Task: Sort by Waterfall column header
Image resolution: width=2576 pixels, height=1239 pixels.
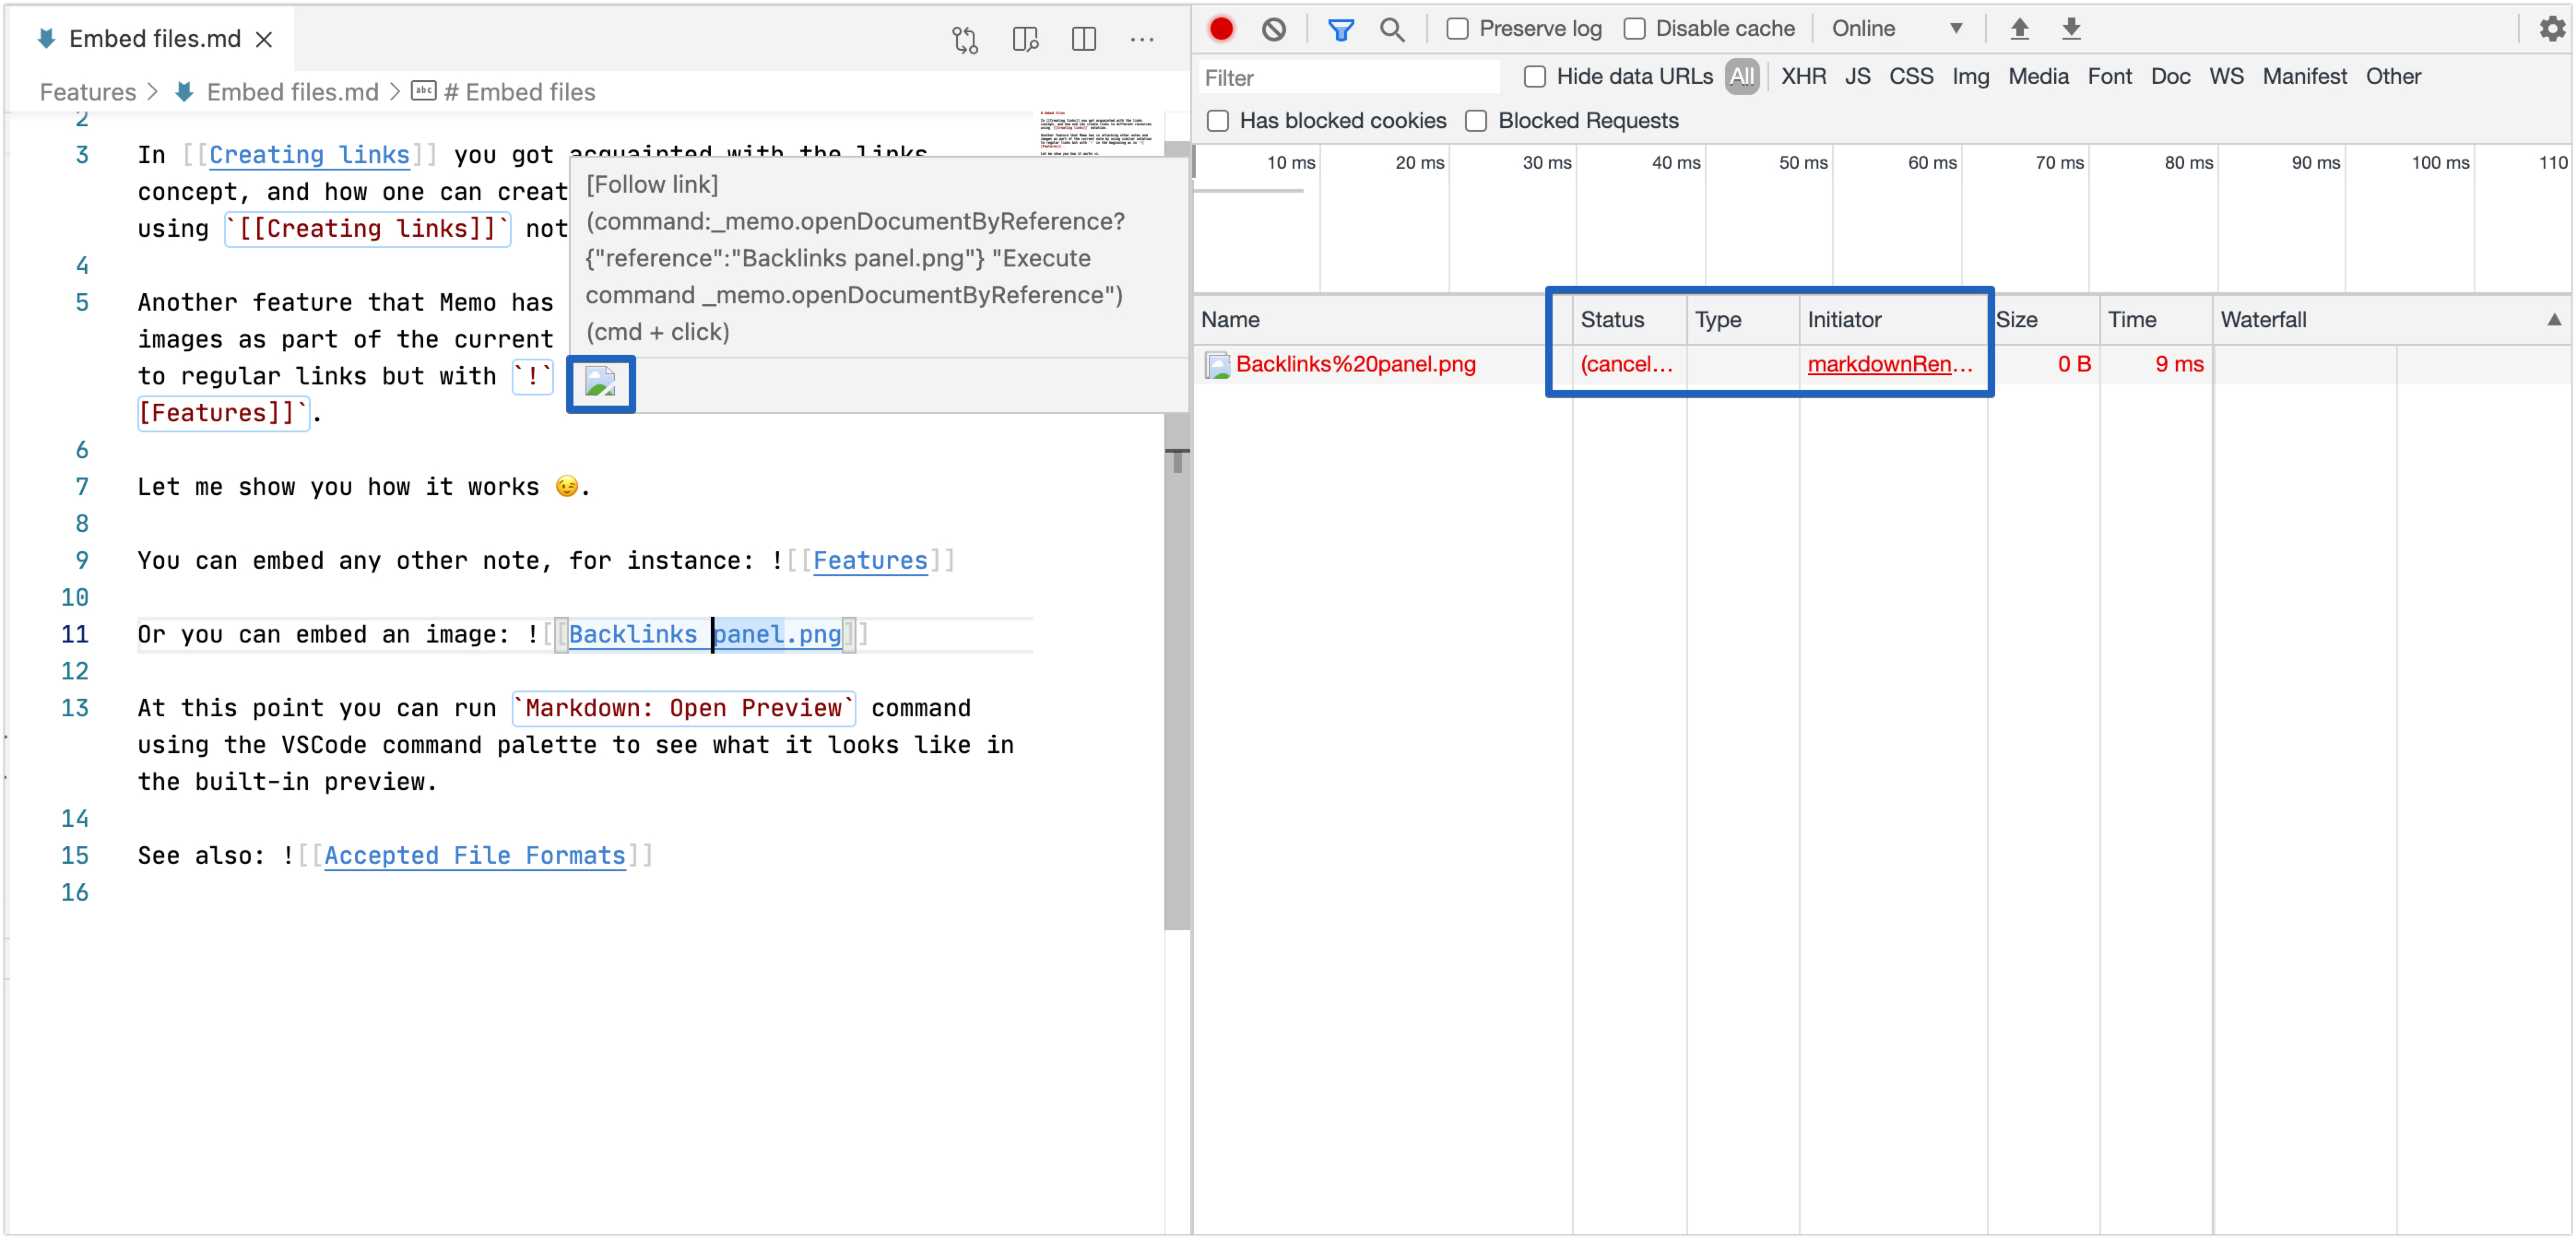Action: [2391, 320]
